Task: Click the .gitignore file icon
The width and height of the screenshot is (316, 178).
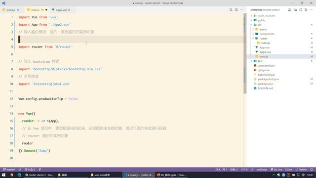Action: [x=255, y=70]
